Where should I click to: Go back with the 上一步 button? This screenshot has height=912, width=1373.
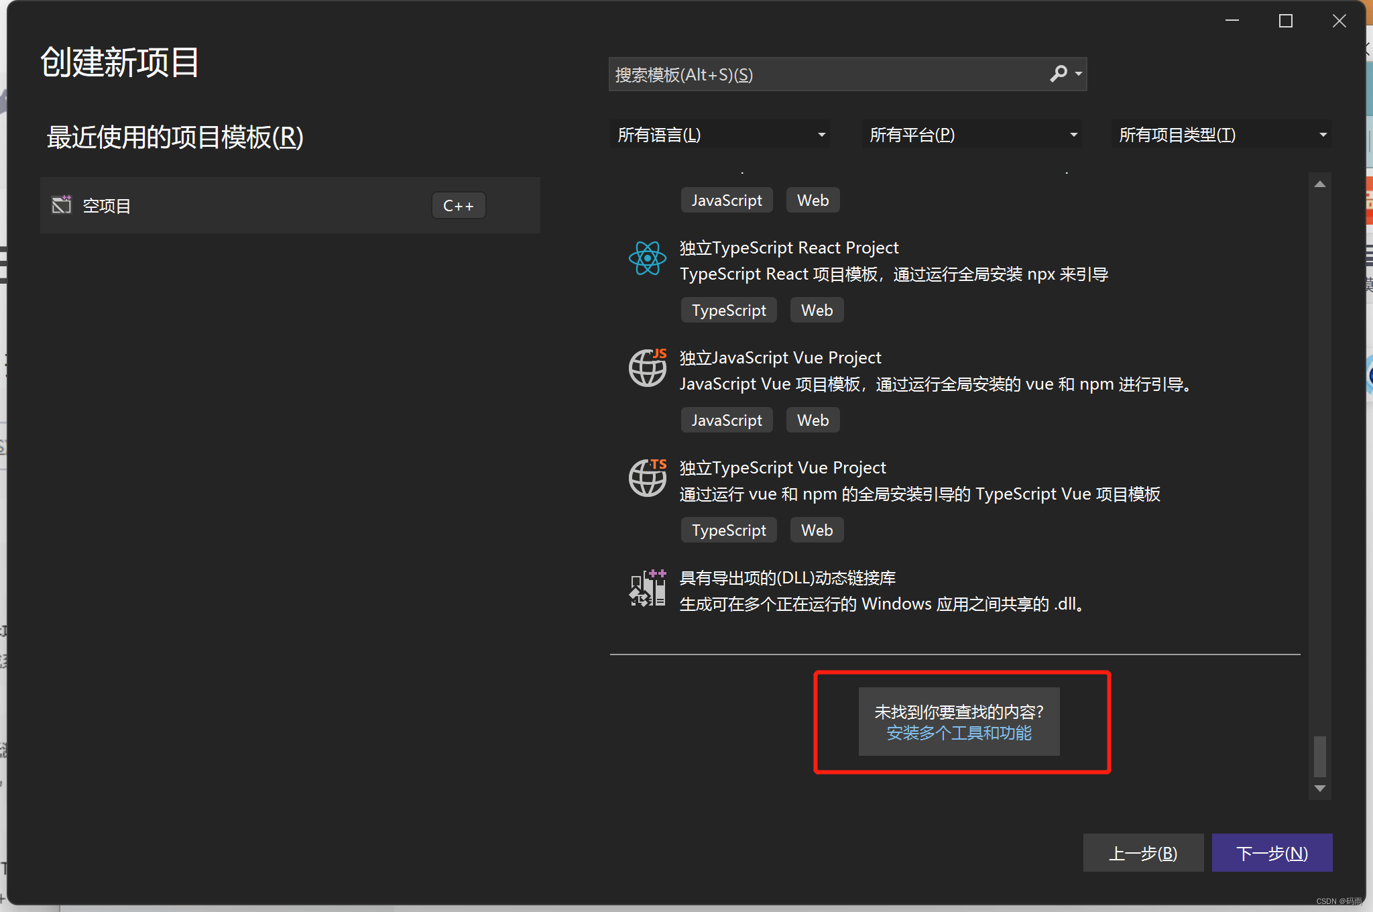click(1143, 853)
